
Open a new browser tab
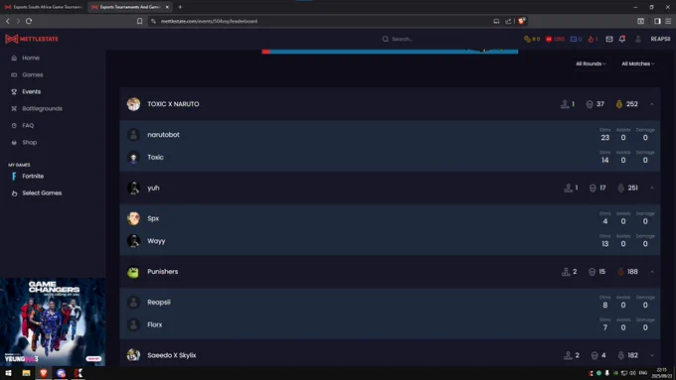(180, 7)
